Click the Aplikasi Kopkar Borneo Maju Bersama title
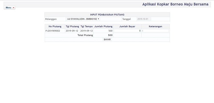 [175, 4]
